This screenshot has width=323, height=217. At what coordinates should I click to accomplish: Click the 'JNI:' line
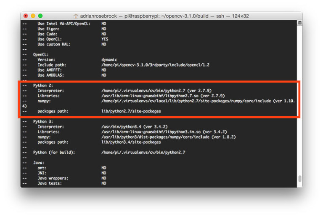point(42,173)
